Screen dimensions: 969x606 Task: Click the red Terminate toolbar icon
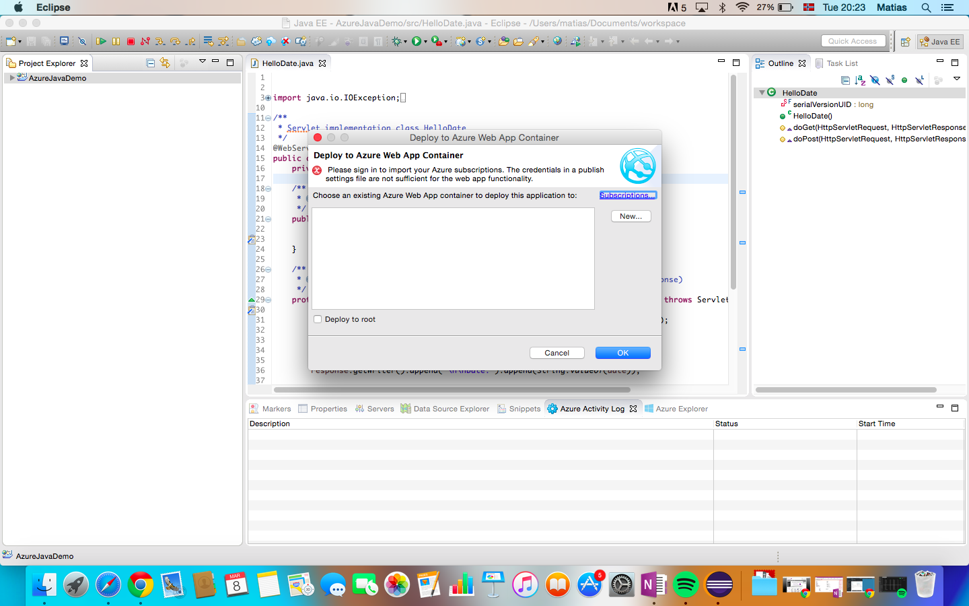131,41
